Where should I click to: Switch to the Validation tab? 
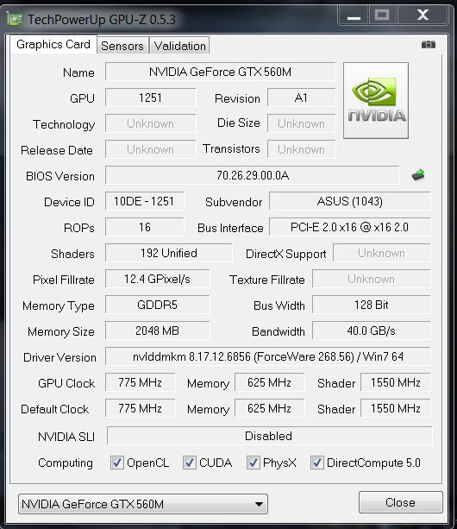pyautogui.click(x=179, y=46)
